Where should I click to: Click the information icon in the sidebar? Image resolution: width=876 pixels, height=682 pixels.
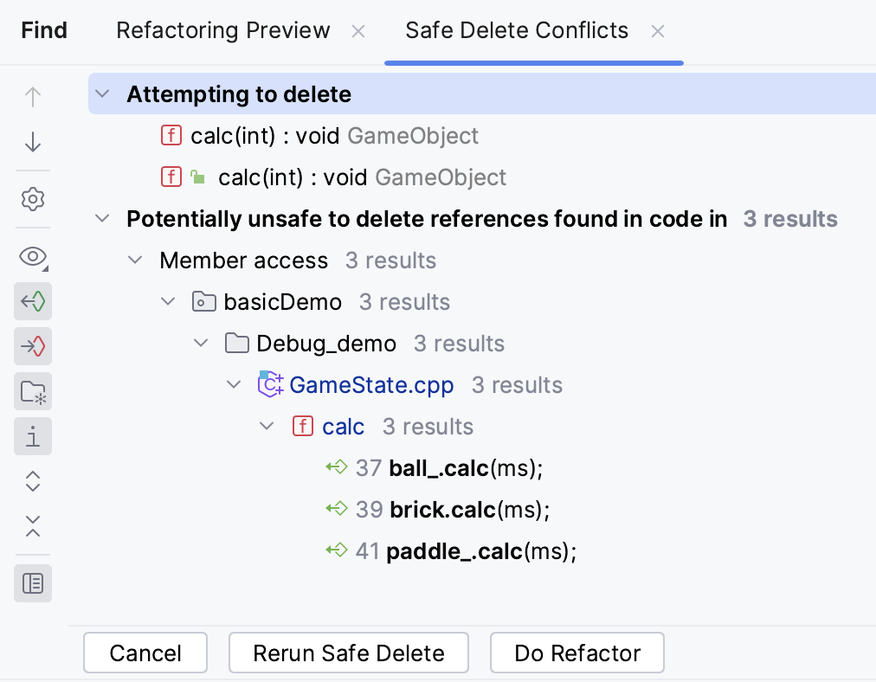[x=33, y=436]
